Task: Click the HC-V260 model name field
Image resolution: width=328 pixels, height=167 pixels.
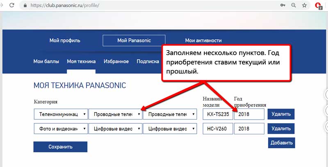Action: [218, 129]
